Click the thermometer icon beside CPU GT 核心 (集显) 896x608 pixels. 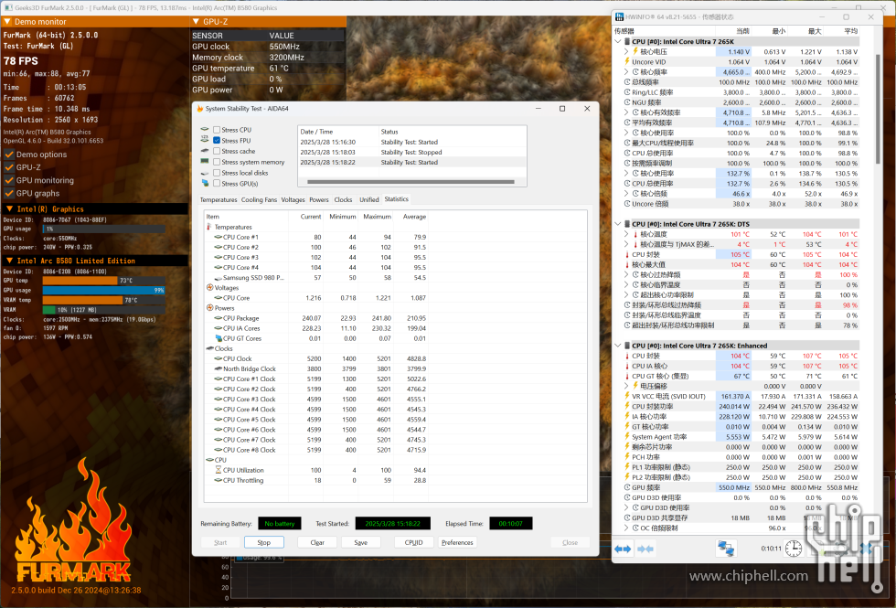pos(627,376)
